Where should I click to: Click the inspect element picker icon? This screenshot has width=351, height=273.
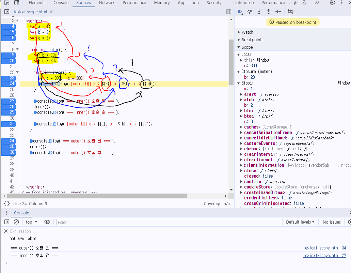7,3
